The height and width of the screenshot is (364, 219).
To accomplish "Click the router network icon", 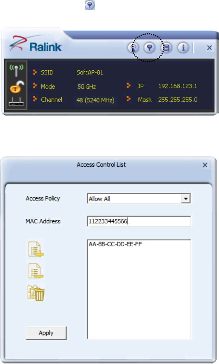I will click(16, 101).
